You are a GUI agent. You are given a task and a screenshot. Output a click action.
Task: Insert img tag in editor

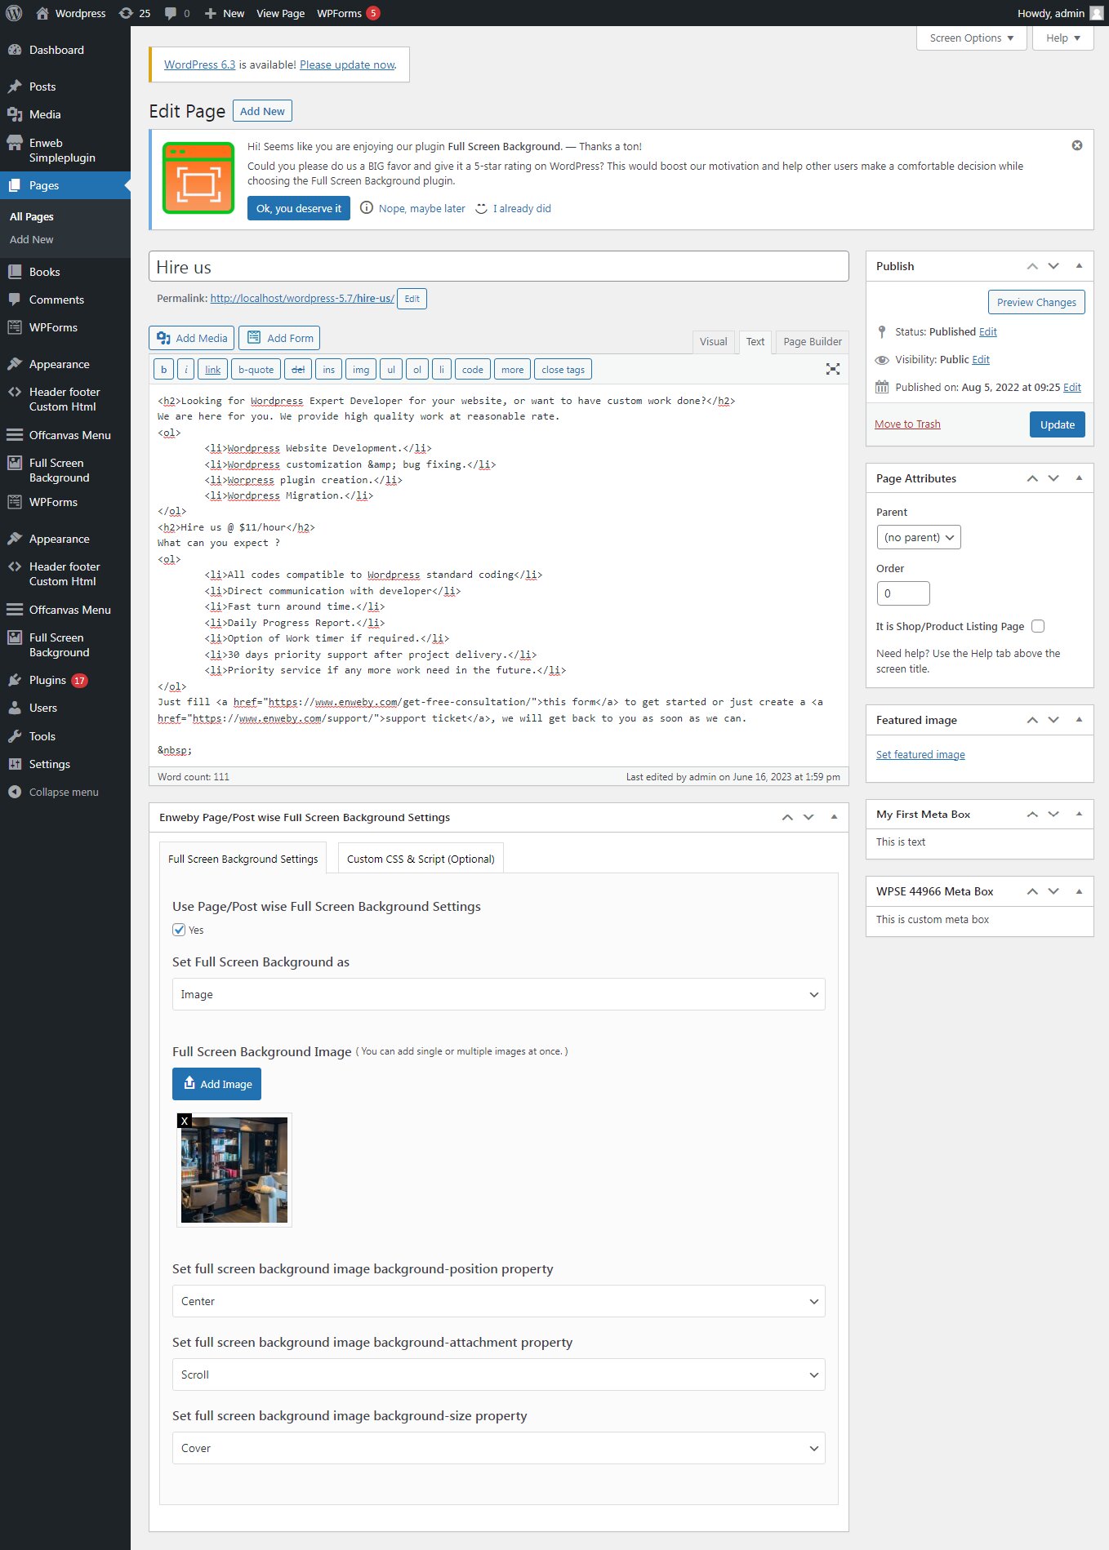pos(361,370)
